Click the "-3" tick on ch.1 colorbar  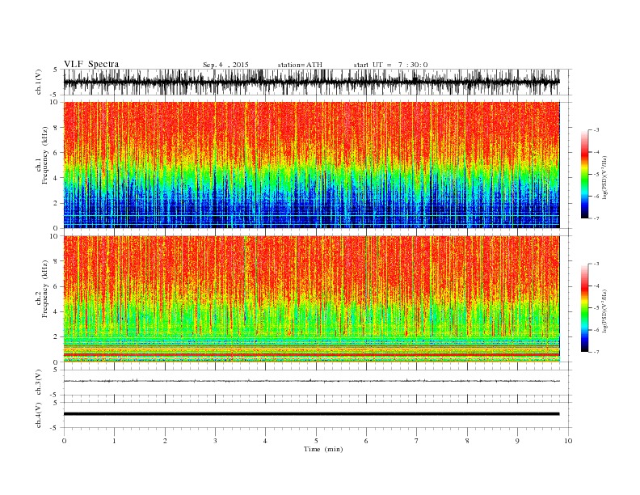tap(596, 130)
